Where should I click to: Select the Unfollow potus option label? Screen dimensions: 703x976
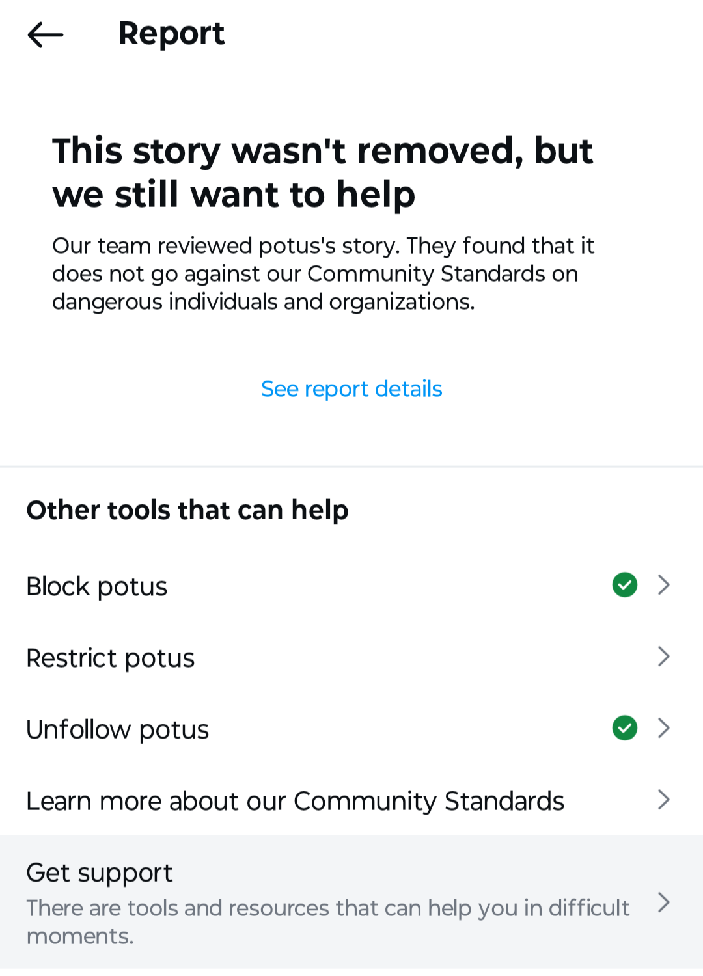pos(118,729)
